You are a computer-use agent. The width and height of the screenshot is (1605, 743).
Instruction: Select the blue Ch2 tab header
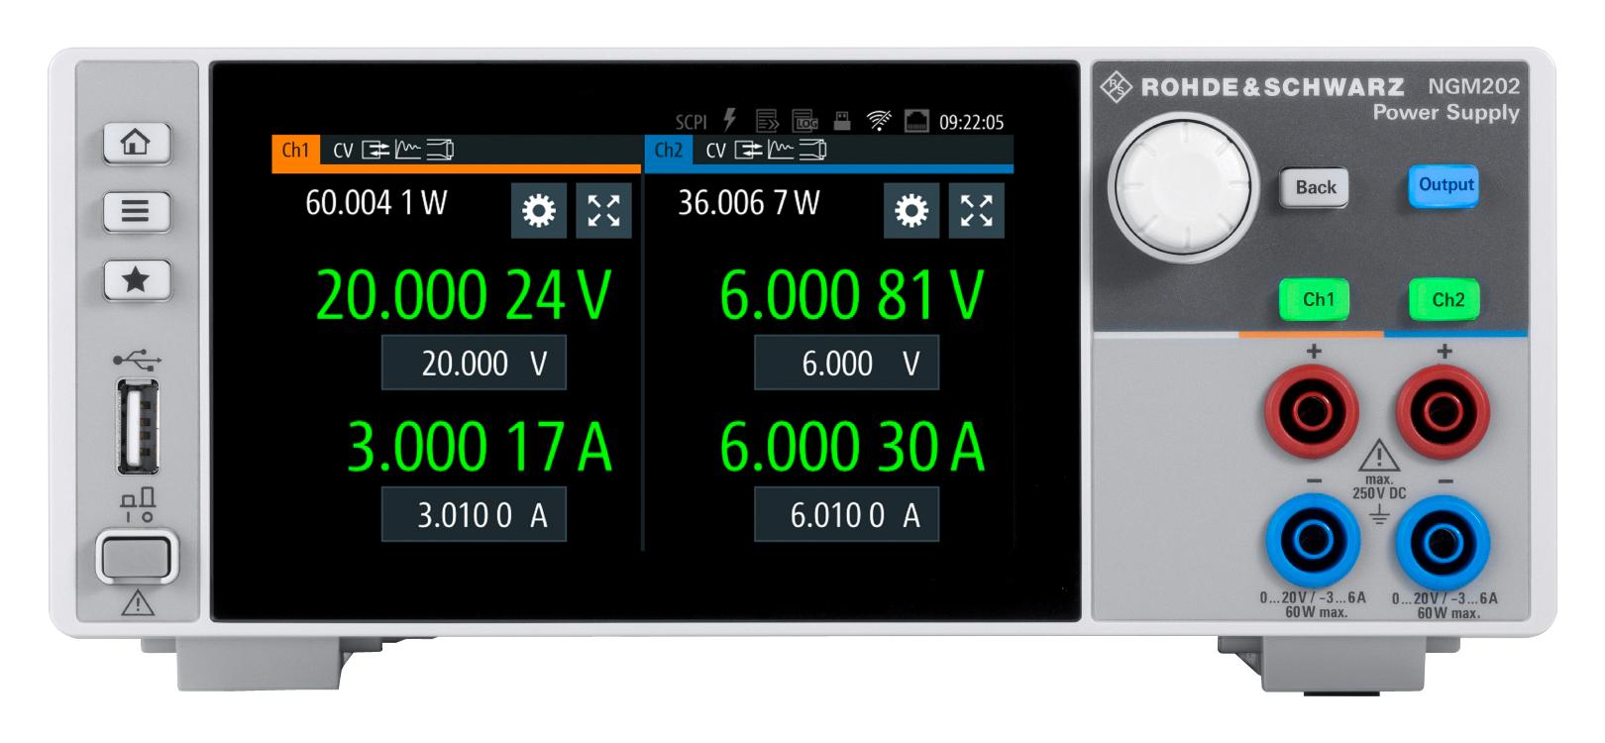(x=669, y=151)
